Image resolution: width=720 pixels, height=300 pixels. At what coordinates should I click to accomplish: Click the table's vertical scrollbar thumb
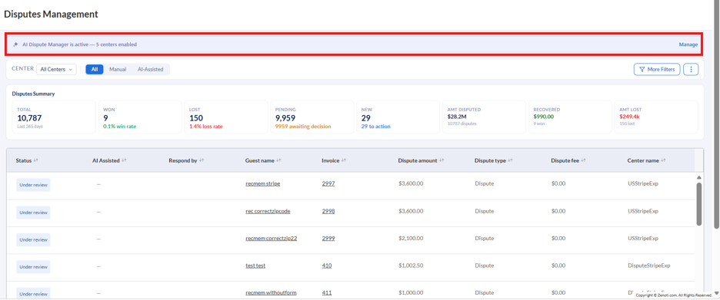click(699, 204)
